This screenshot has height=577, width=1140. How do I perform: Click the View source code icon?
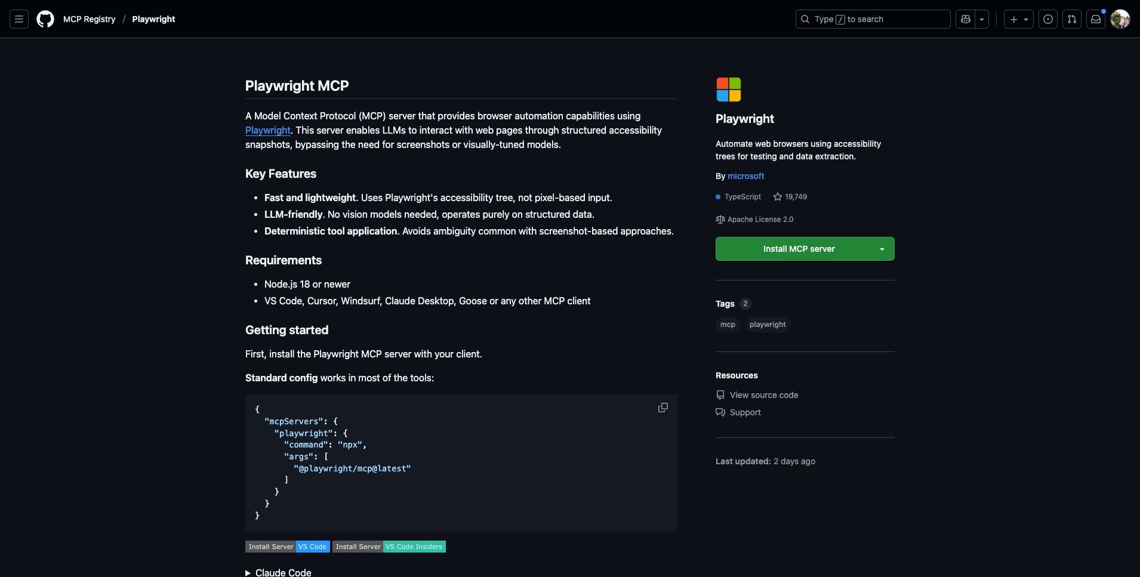(720, 394)
